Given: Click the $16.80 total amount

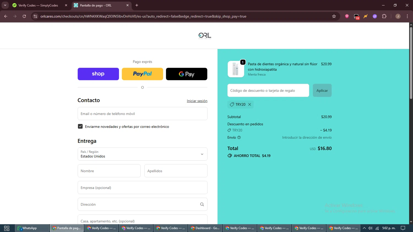Looking at the screenshot, I should [x=325, y=148].
